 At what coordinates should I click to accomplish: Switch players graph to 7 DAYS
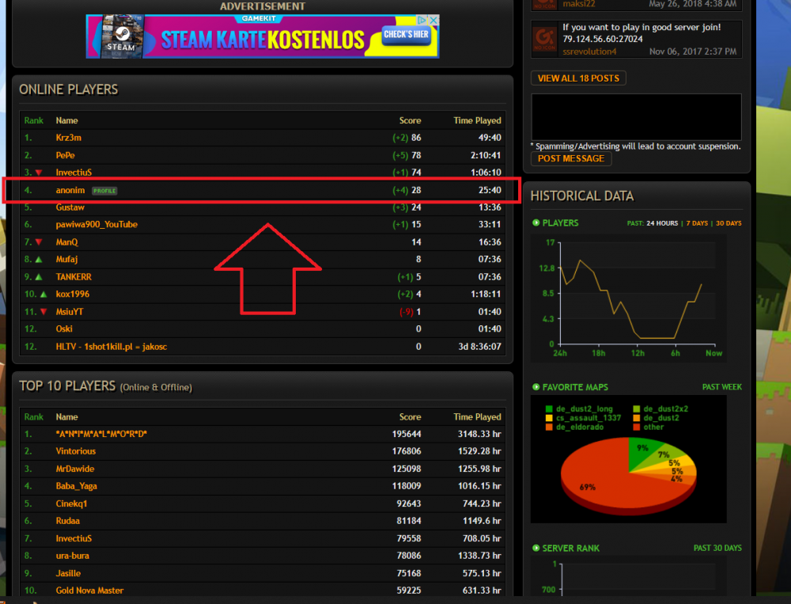click(x=696, y=223)
